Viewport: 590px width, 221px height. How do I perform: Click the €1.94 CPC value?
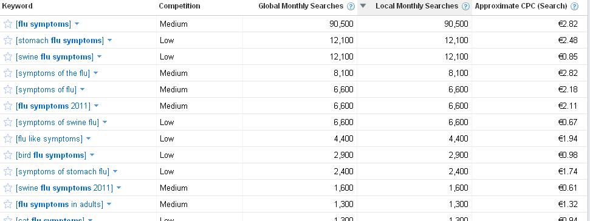click(x=568, y=138)
